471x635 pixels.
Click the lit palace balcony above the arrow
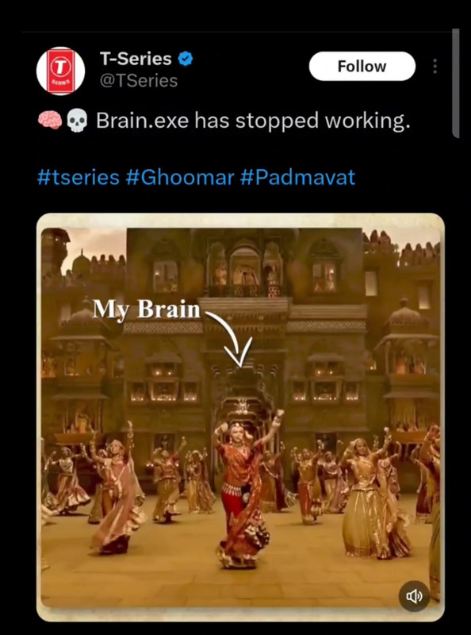(244, 269)
